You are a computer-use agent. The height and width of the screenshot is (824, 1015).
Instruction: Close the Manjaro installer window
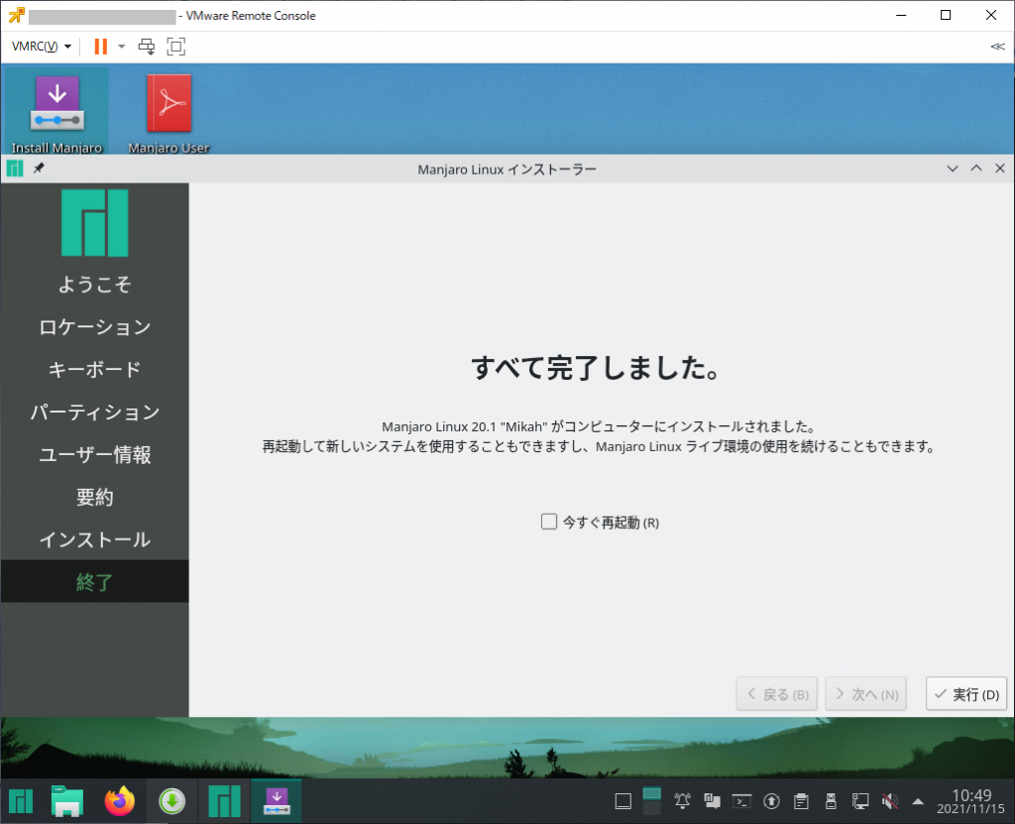tap(1000, 169)
